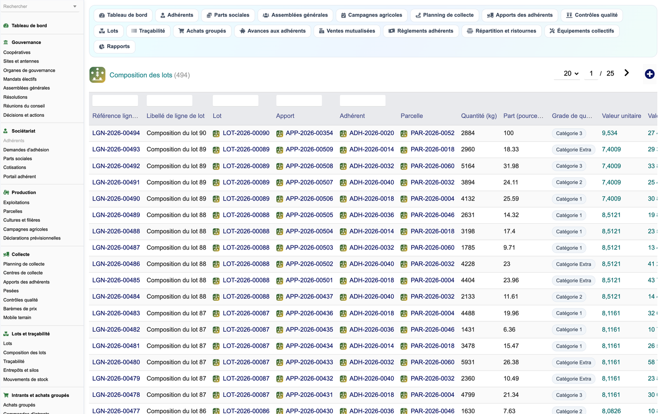Click the blue plus add-record icon
This screenshot has width=669, height=414.
click(650, 74)
